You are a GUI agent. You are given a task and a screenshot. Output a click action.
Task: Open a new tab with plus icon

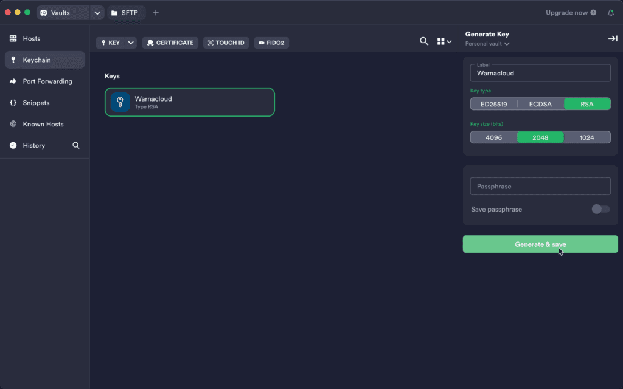click(x=156, y=13)
